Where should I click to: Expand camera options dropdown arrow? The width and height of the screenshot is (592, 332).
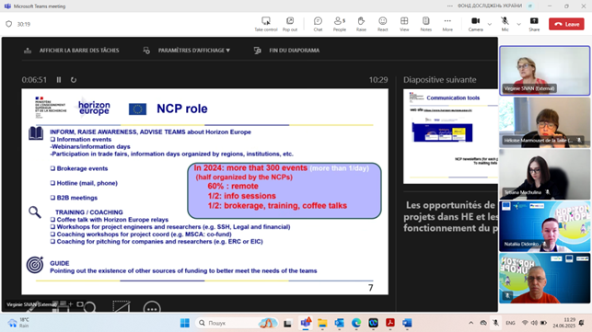(490, 24)
